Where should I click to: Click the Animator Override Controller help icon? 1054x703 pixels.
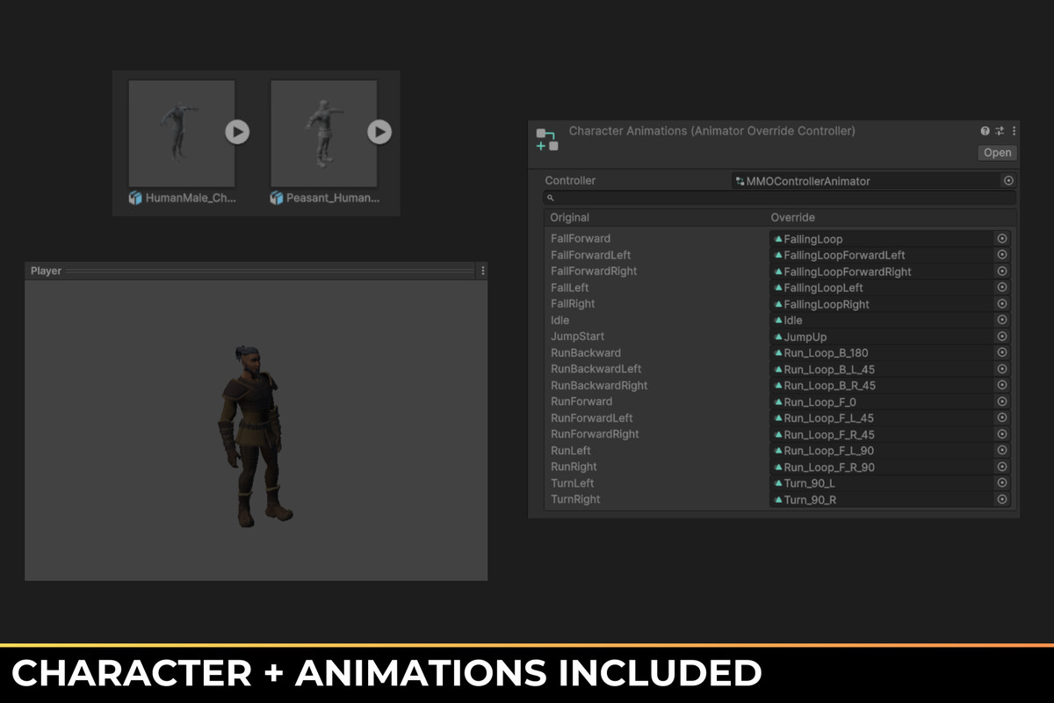click(984, 131)
